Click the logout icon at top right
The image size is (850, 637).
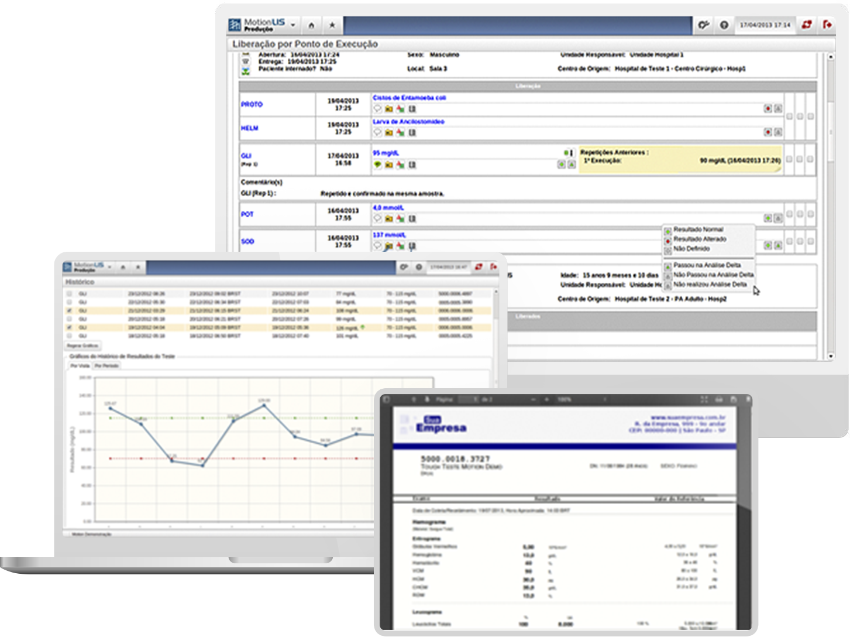pos(827,25)
